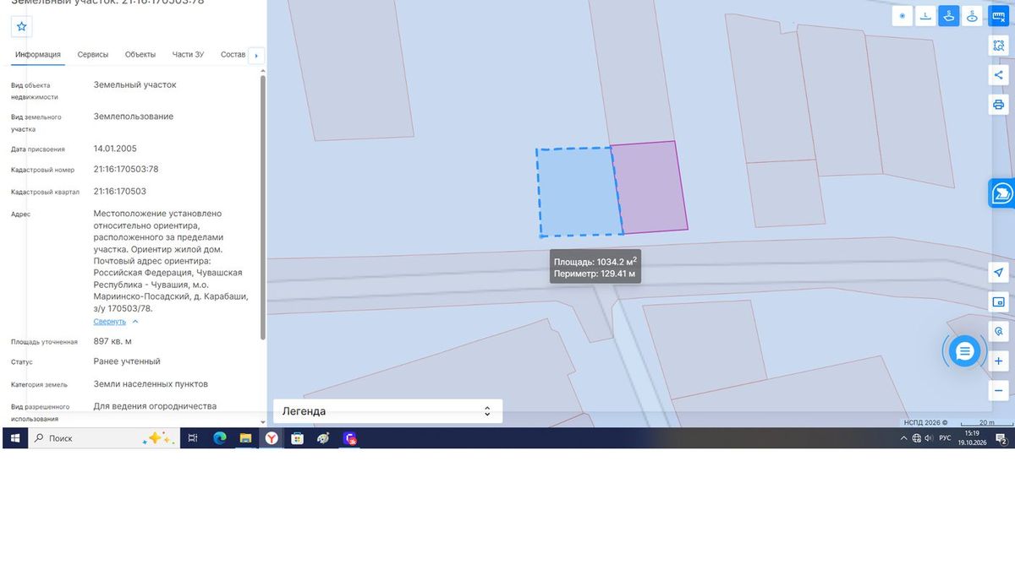
Task: Zoom out the map with minus
Action: pos(999,391)
